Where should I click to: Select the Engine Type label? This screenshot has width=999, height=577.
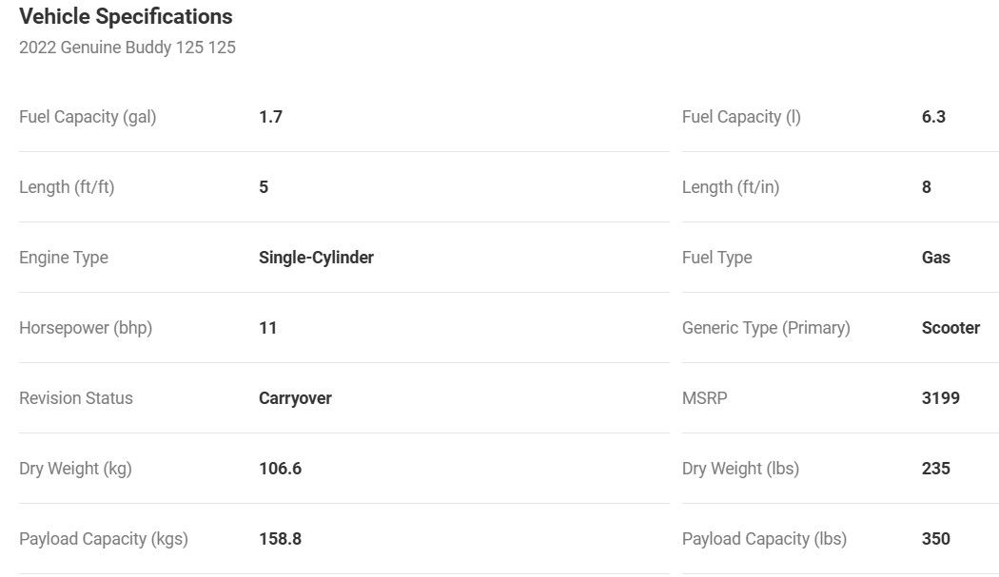point(64,258)
